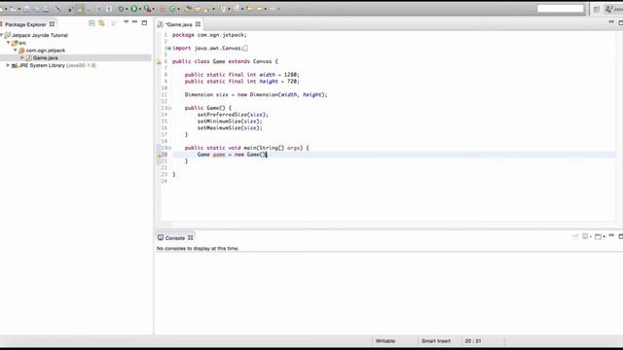Select com.ogn.jetpack package in tree
The width and height of the screenshot is (623, 350).
coord(46,51)
